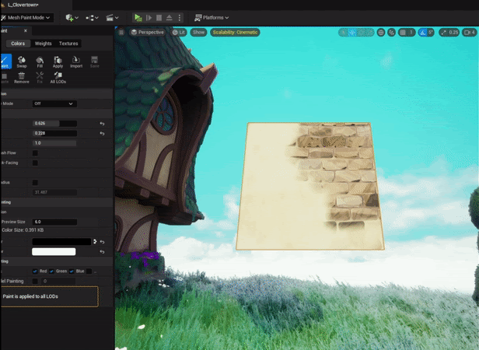Click the Stop simulation square button

(159, 18)
